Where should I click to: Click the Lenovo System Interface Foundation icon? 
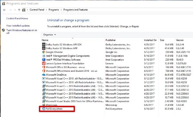coord(44,63)
